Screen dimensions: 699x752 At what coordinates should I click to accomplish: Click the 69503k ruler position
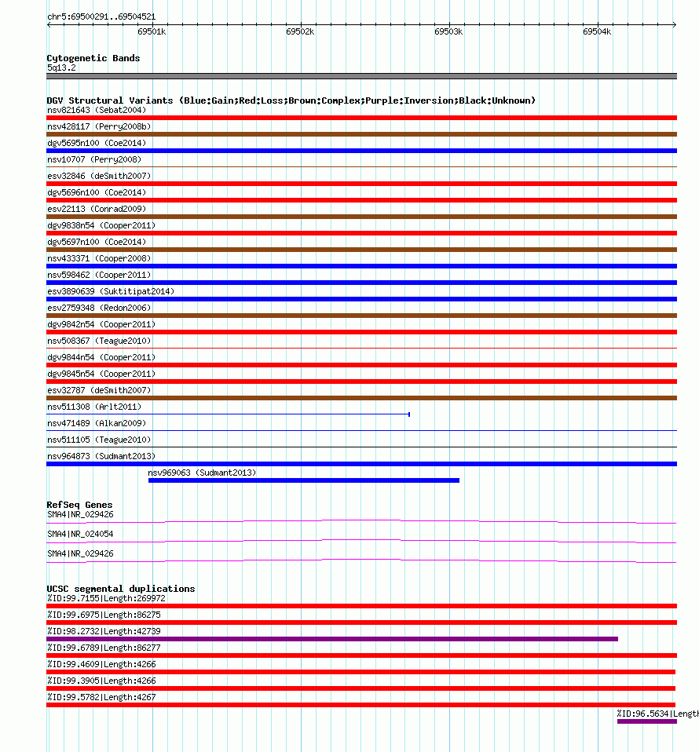[x=448, y=31]
